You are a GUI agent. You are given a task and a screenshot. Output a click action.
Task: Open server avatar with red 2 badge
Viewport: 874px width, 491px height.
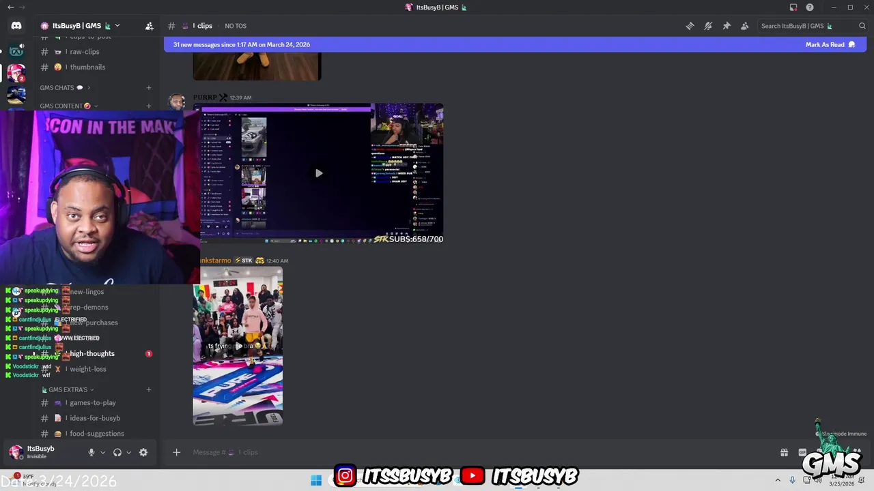[x=16, y=72]
